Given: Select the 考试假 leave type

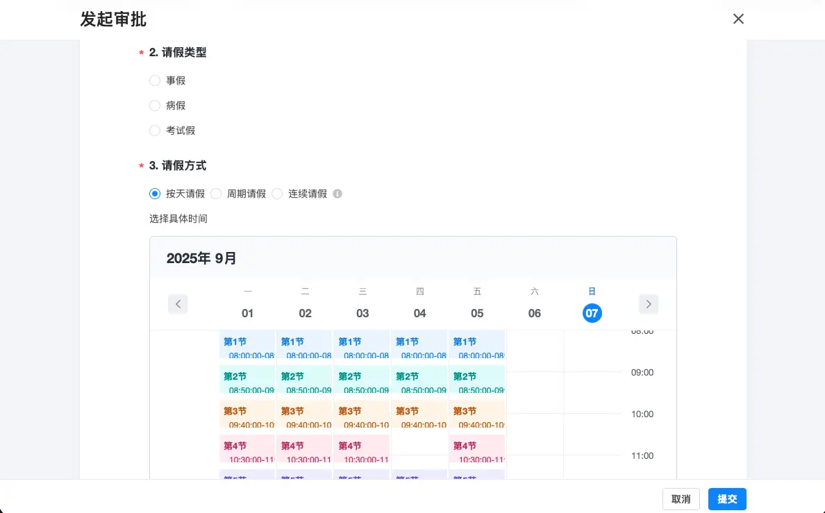Looking at the screenshot, I should (155, 131).
